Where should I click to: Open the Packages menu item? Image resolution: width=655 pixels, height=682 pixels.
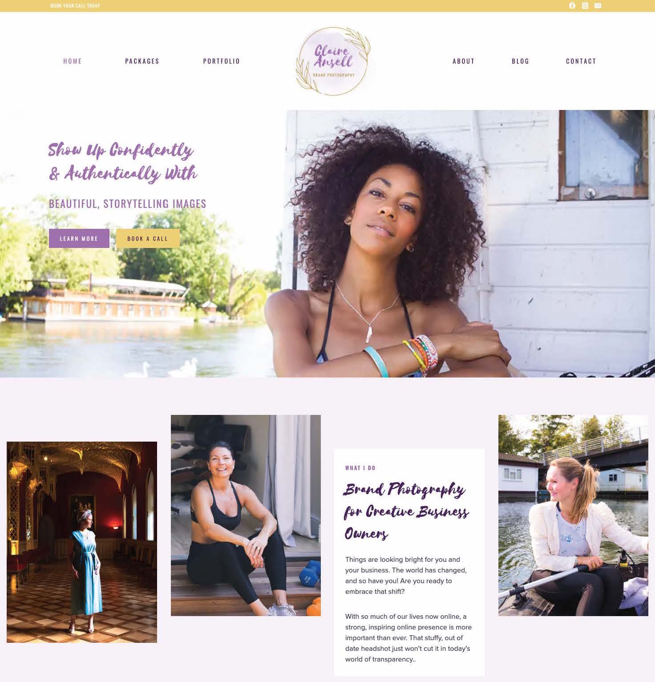coord(142,61)
